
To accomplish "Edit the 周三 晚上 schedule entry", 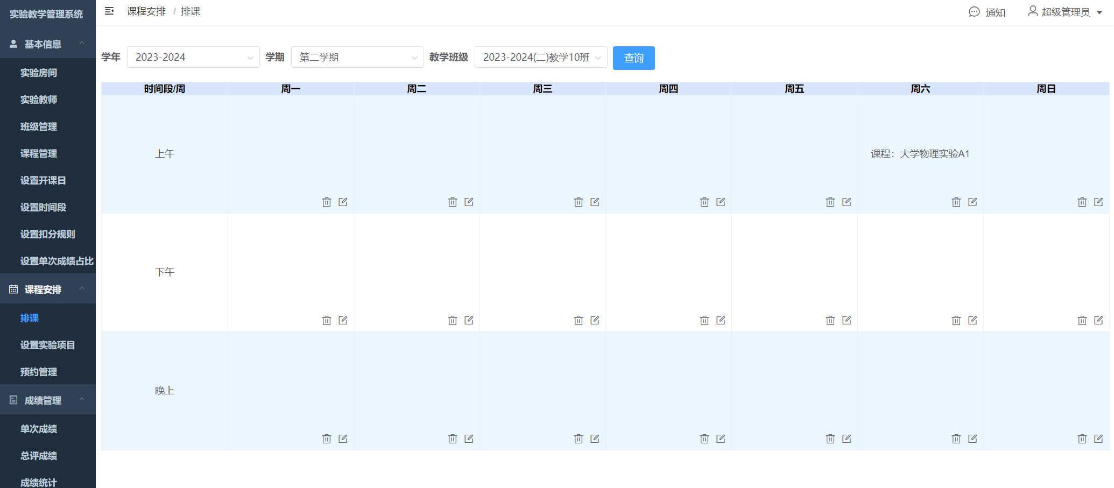I will click(595, 439).
